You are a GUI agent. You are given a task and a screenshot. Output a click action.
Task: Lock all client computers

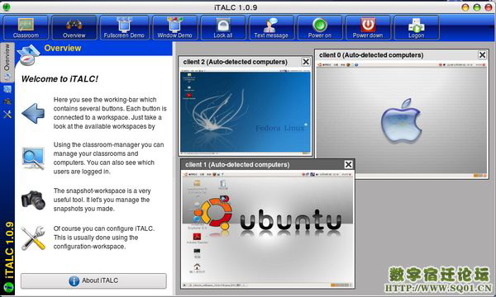[223, 28]
